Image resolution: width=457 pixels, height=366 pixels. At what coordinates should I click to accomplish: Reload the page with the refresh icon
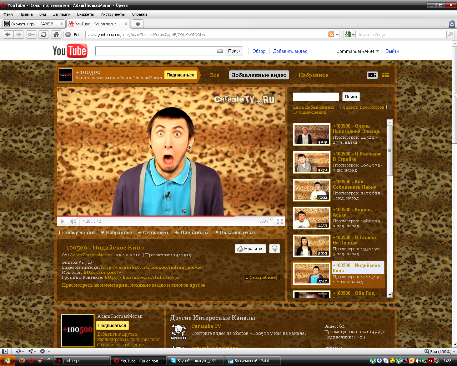(x=44, y=35)
